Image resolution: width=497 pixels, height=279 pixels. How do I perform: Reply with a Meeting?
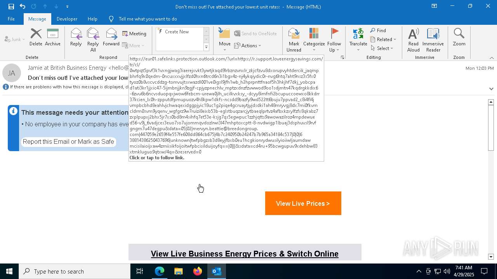(x=134, y=34)
